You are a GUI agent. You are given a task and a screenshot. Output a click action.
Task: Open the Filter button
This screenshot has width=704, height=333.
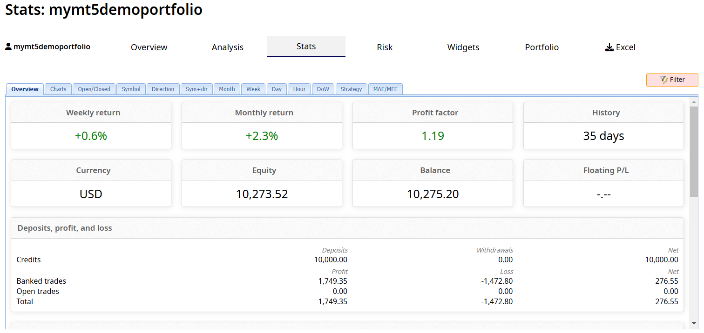pos(672,80)
